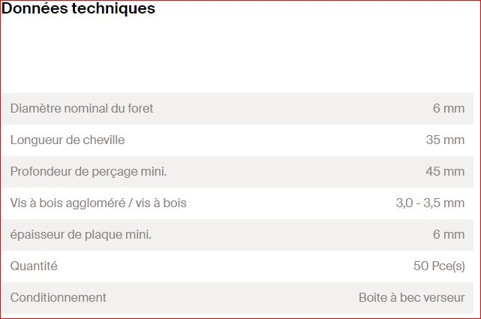This screenshot has width=481, height=319.
Task: Click the 50 Pce(s) quantity value
Action: point(439,266)
